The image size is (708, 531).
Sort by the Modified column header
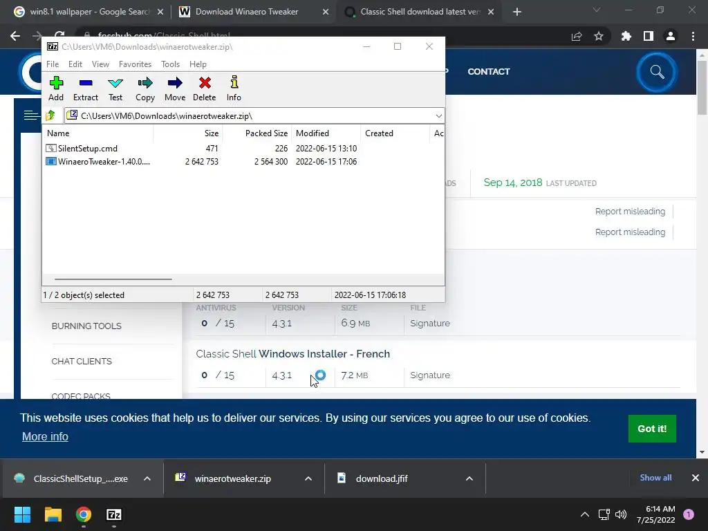[326, 133]
